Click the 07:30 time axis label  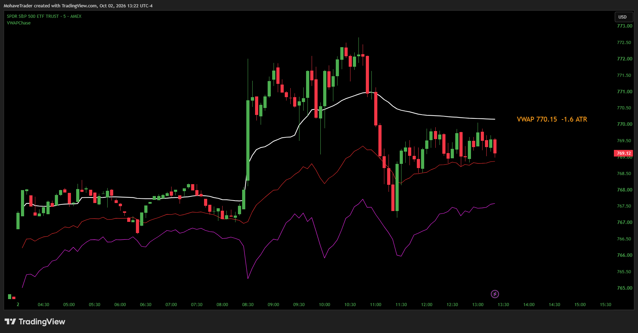pos(197,305)
